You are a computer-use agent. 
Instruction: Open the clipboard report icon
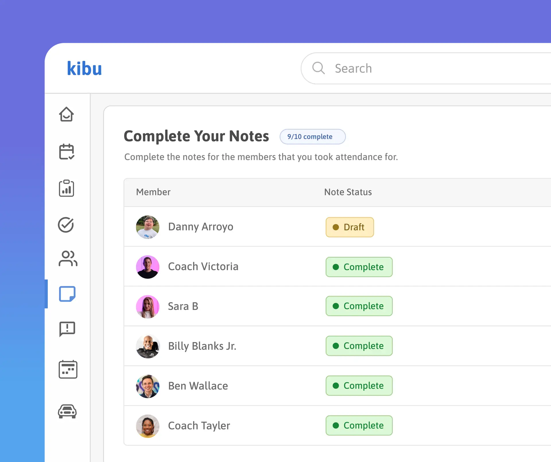coord(66,189)
